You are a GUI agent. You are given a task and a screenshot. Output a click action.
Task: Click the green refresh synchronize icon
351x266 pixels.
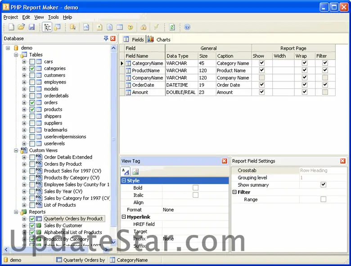tap(172, 27)
